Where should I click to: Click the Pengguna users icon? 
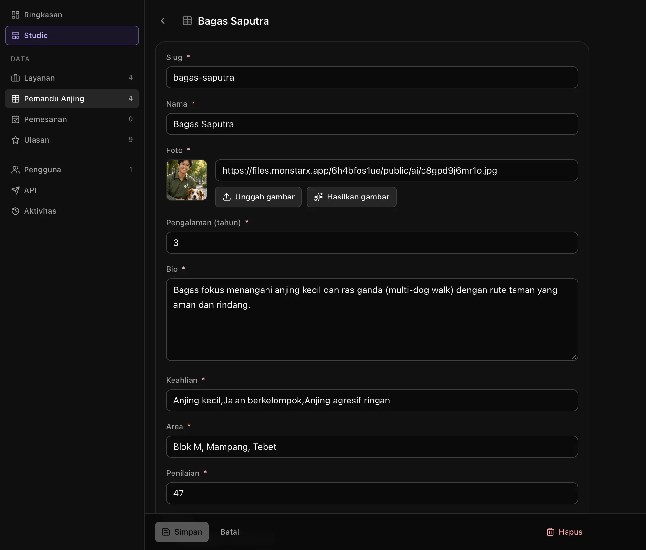coord(15,170)
